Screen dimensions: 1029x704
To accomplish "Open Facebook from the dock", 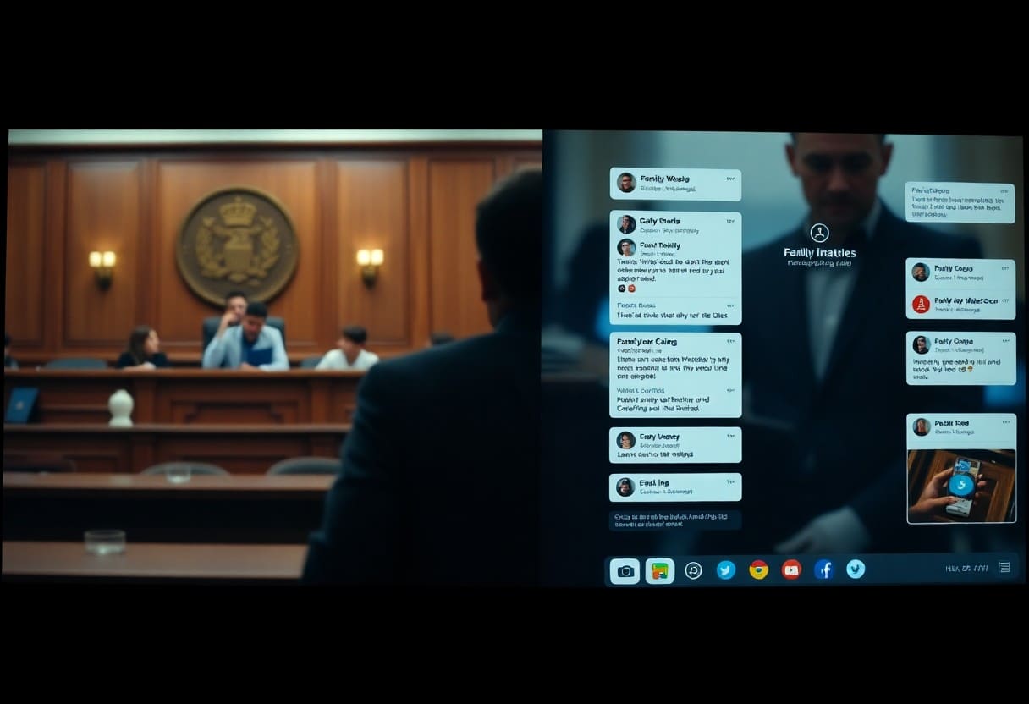I will point(823,570).
